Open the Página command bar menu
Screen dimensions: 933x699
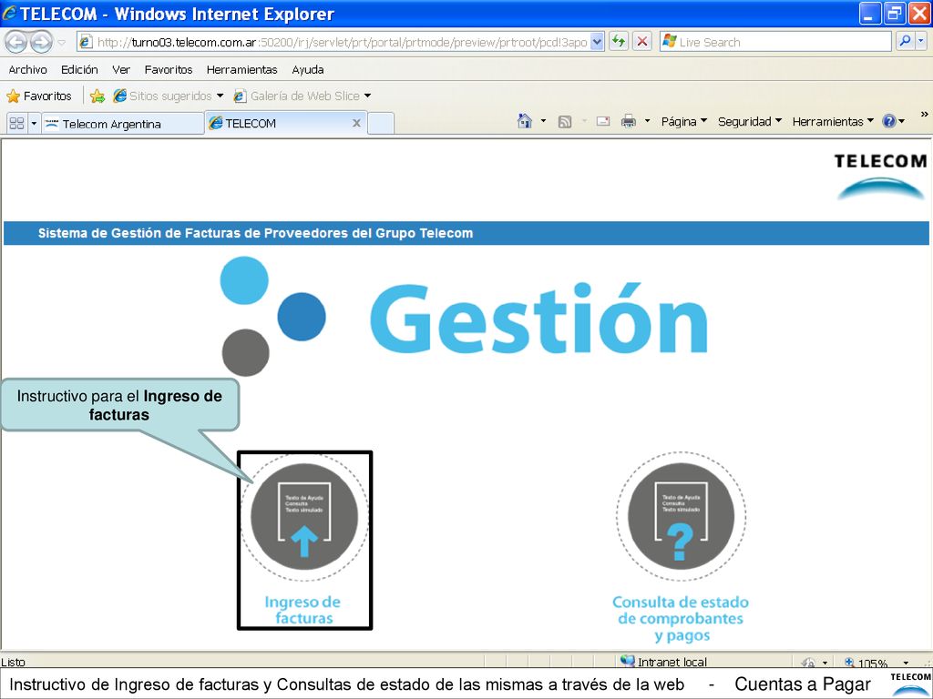(x=683, y=121)
